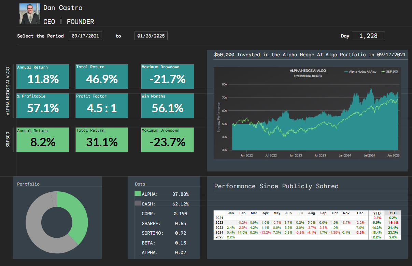Toggle the Alpha Hedge AI Algo legend entry
The height and width of the screenshot is (266, 412).
click(x=360, y=72)
